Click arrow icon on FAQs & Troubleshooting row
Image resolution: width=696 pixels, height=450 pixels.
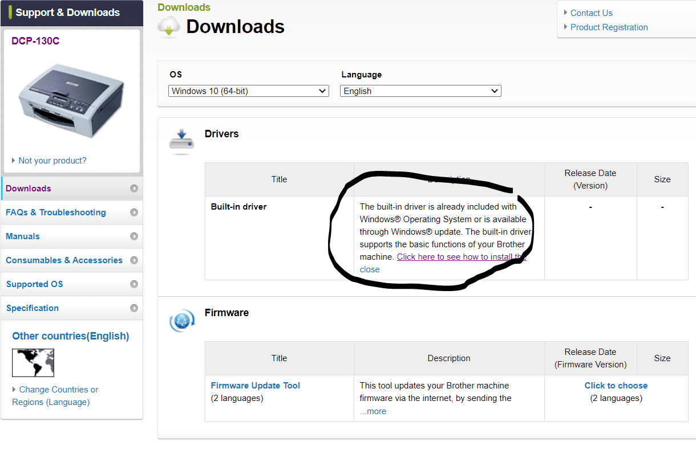tap(134, 212)
